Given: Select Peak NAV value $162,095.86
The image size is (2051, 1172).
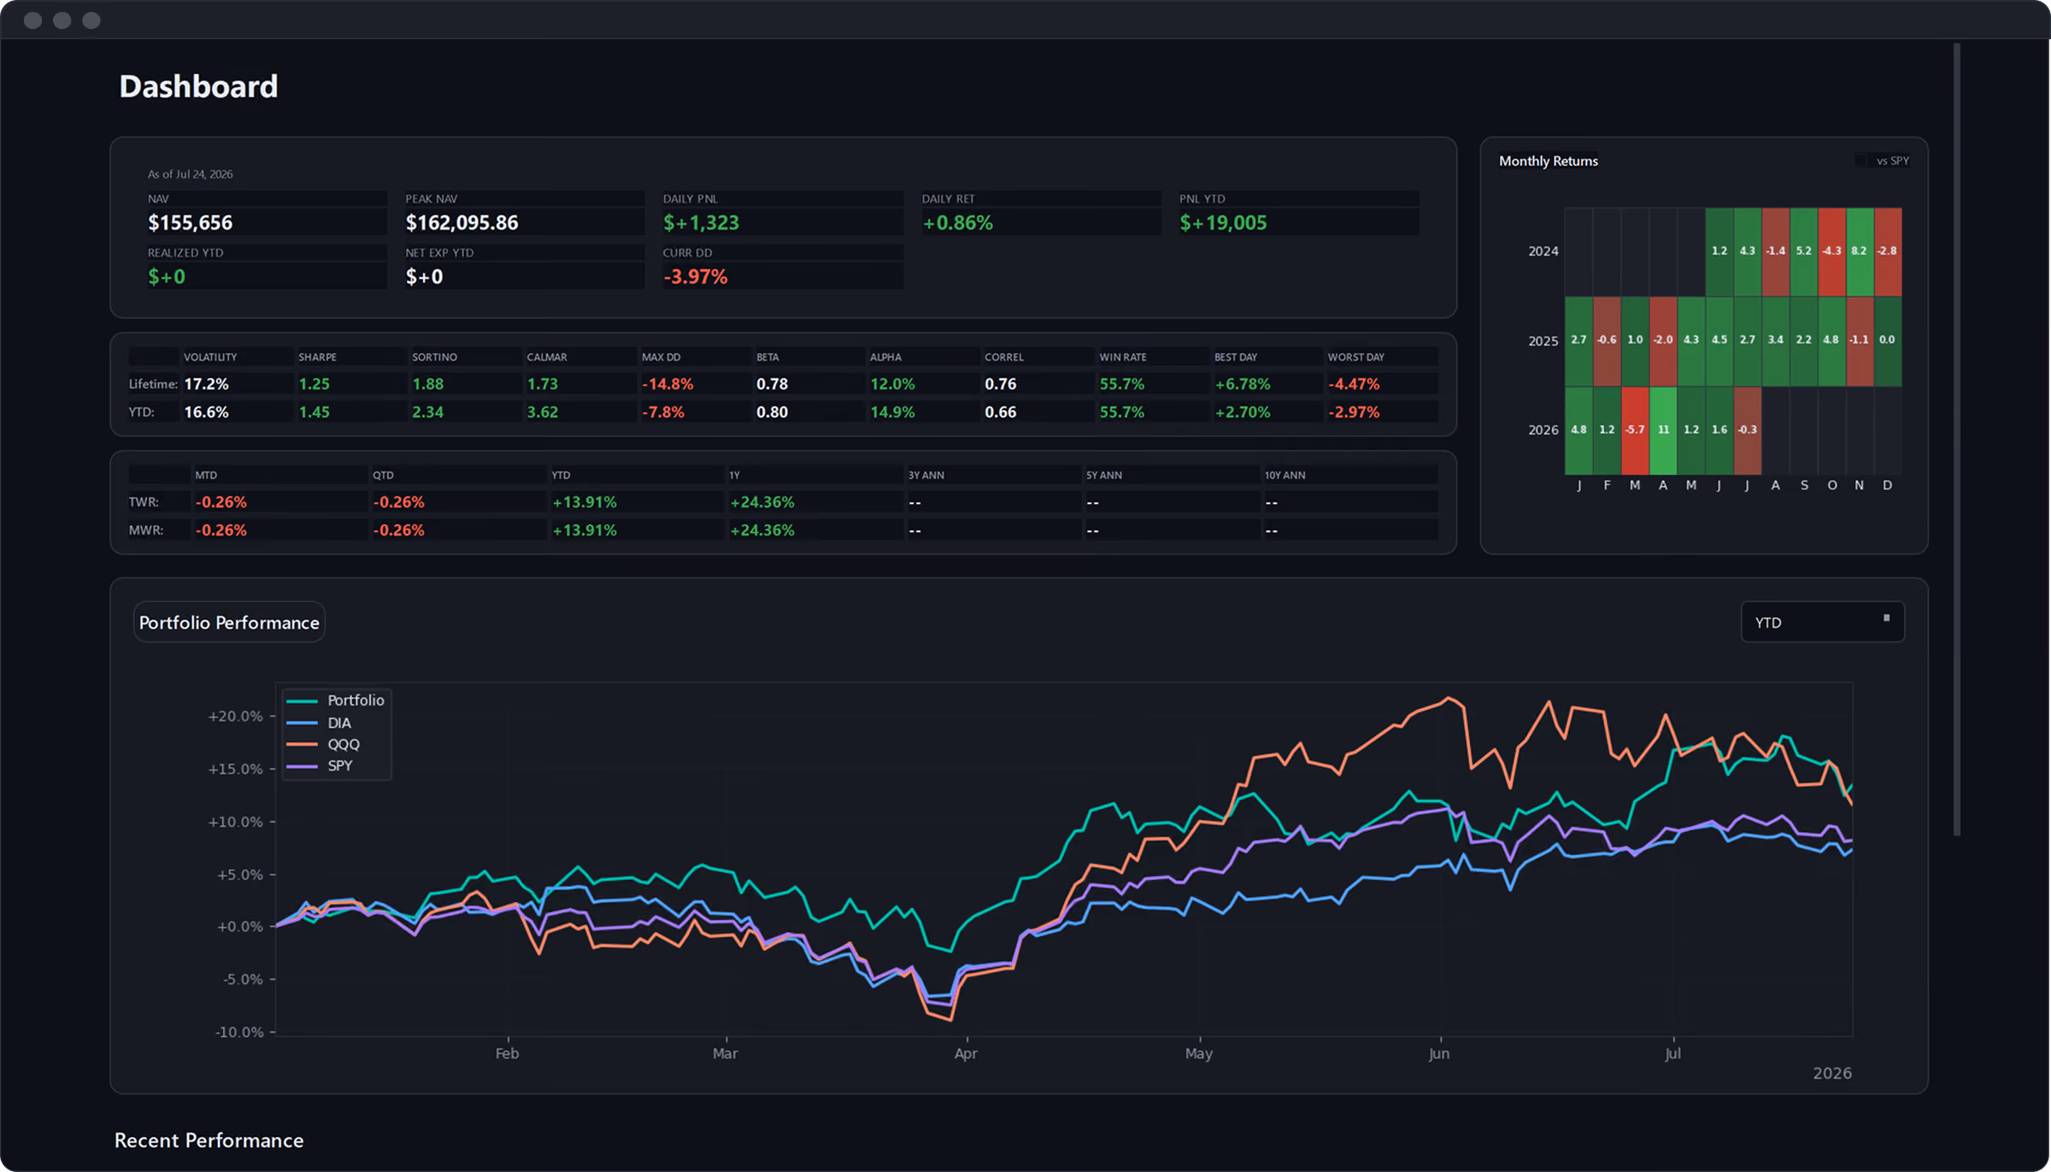Looking at the screenshot, I should tap(461, 223).
